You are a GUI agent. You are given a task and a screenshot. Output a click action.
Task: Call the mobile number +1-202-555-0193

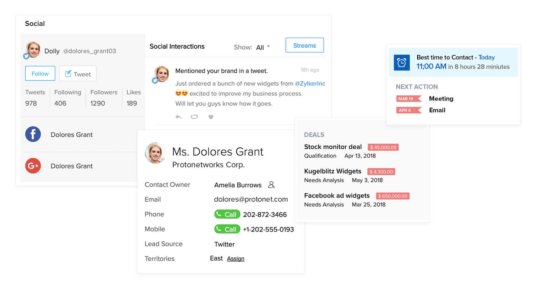click(x=227, y=229)
